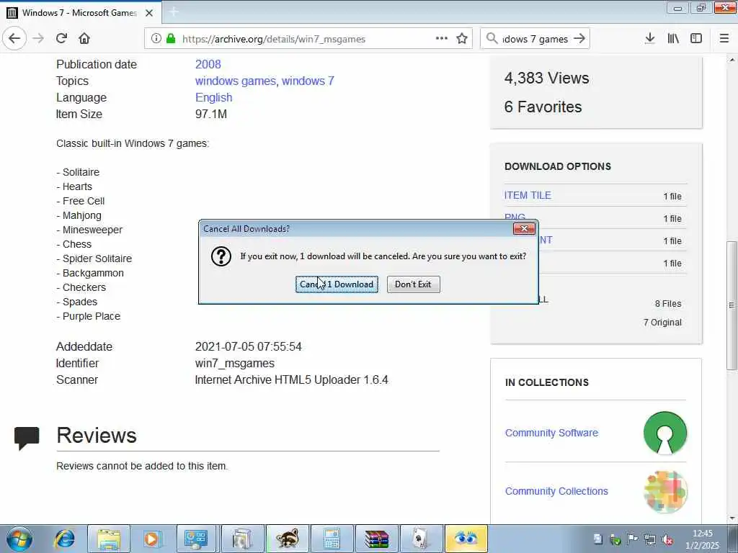The width and height of the screenshot is (738, 553).
Task: Click the Reviews speech bubble icon
Action: [x=27, y=439]
